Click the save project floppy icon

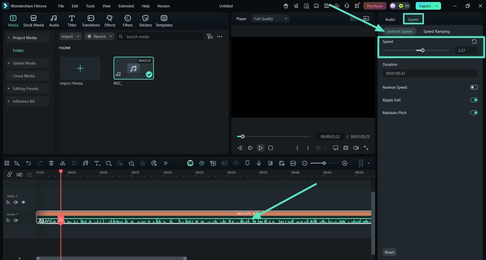point(326,6)
